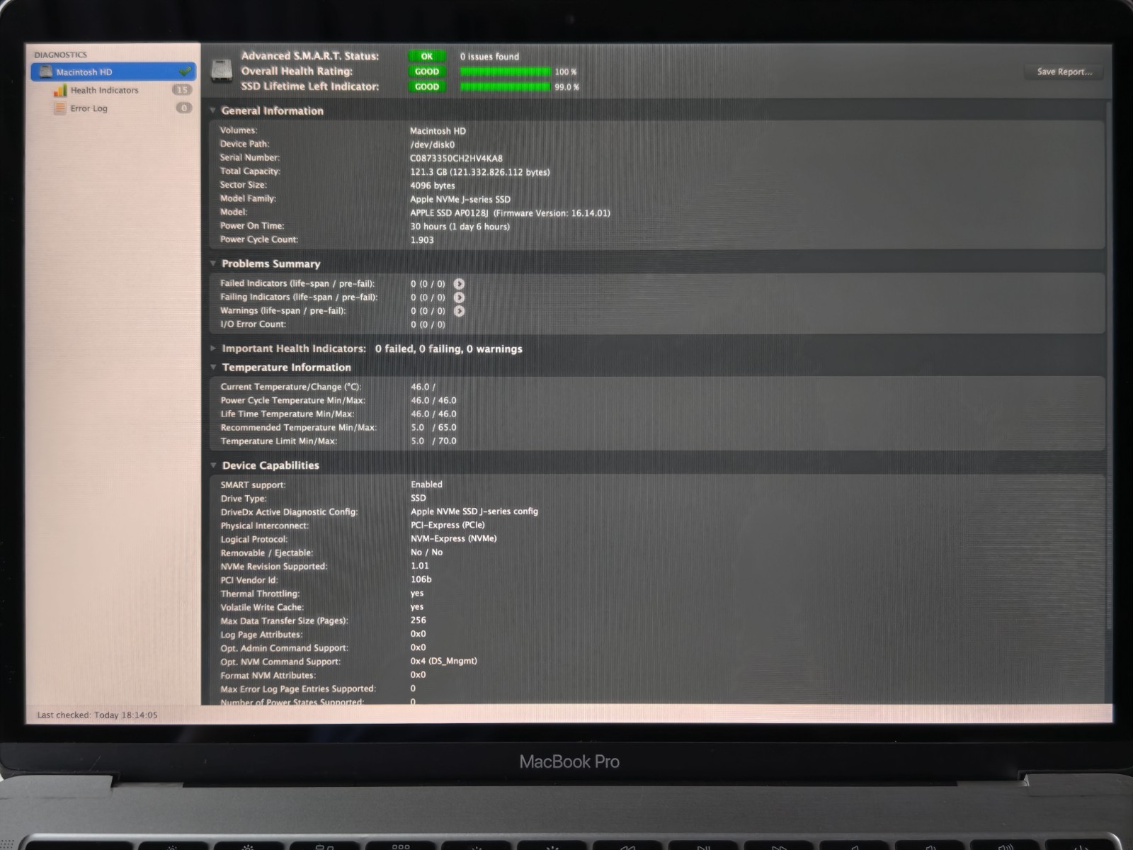The image size is (1133, 850).
Task: Click the "0 failed, 0 failing, 0 warnings" summary
Action: (449, 349)
